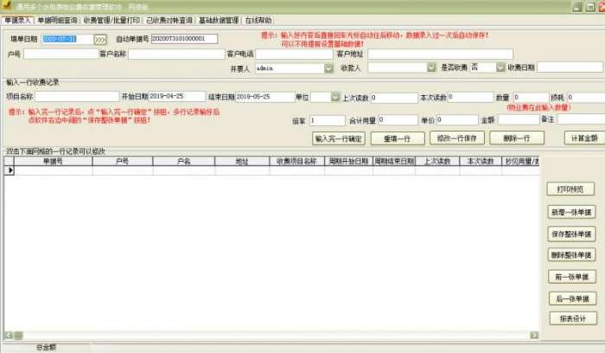This screenshot has height=353, width=605.
Task: Click the 客户地址 input field
Action: 440,54
